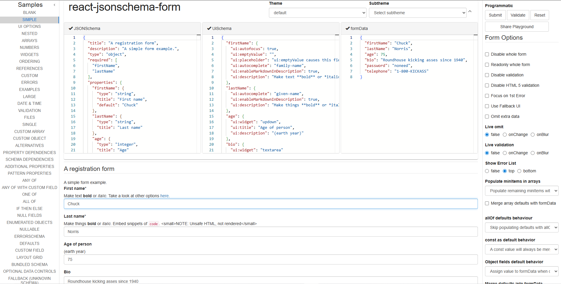
Task: Check Use Fallback UI
Action: 487,106
